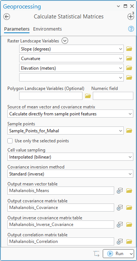The image size is (137, 261).
Task: Click the Calculate Statistical Matrices title
Action: click(68, 17)
